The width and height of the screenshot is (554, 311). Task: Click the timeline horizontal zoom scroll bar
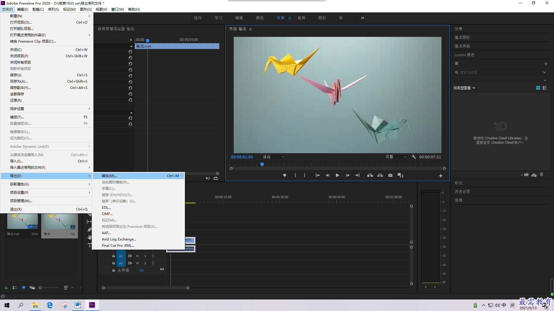click(145, 288)
